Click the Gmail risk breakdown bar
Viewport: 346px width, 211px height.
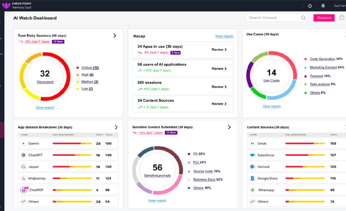pyautogui.click(x=305, y=144)
